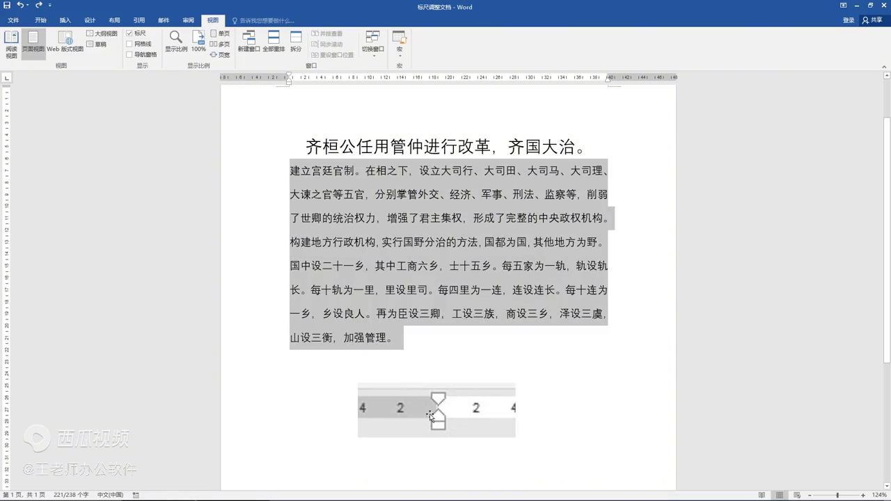Screen dimensions: 891x501
Task: Click the document title heading 齐桓公任用管仲
Action: (x=448, y=147)
